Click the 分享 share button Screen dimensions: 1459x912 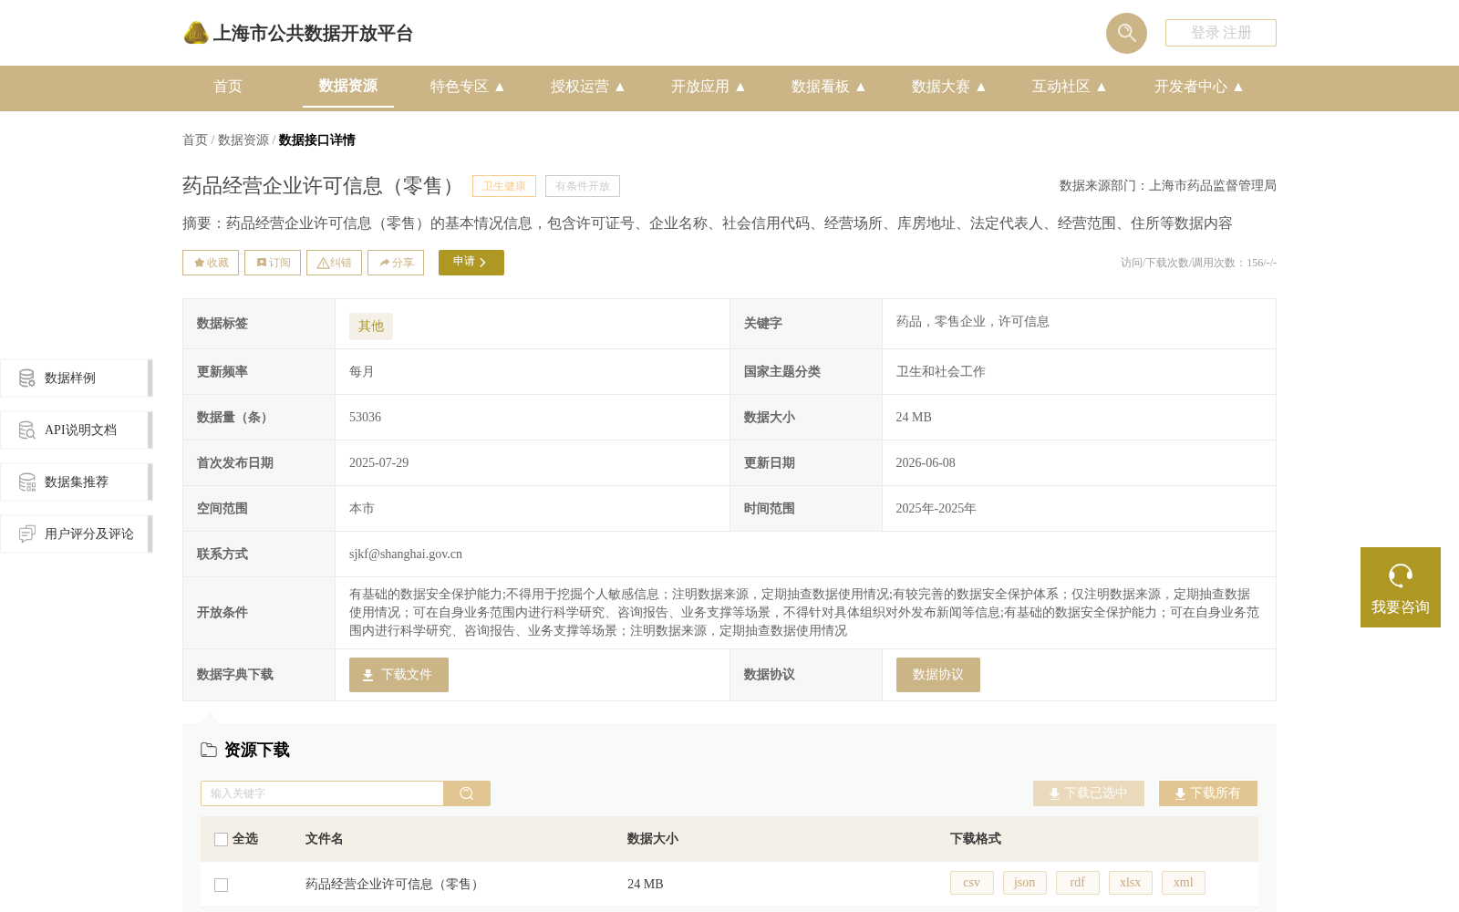(x=396, y=263)
